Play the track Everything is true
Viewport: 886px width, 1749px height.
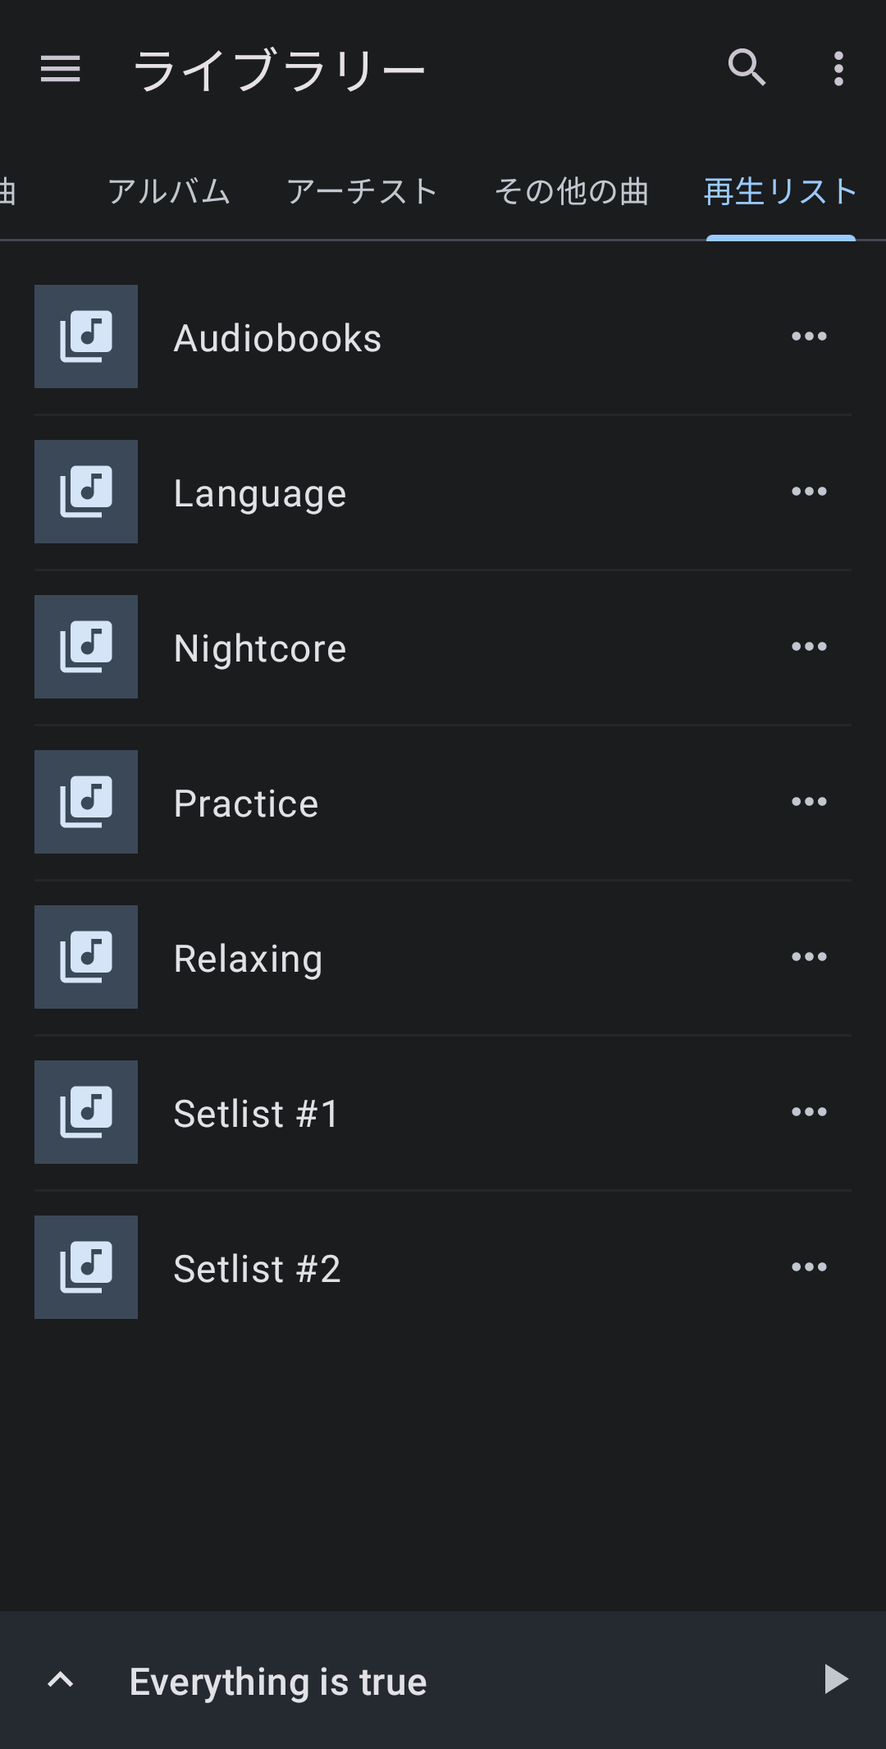(835, 1679)
